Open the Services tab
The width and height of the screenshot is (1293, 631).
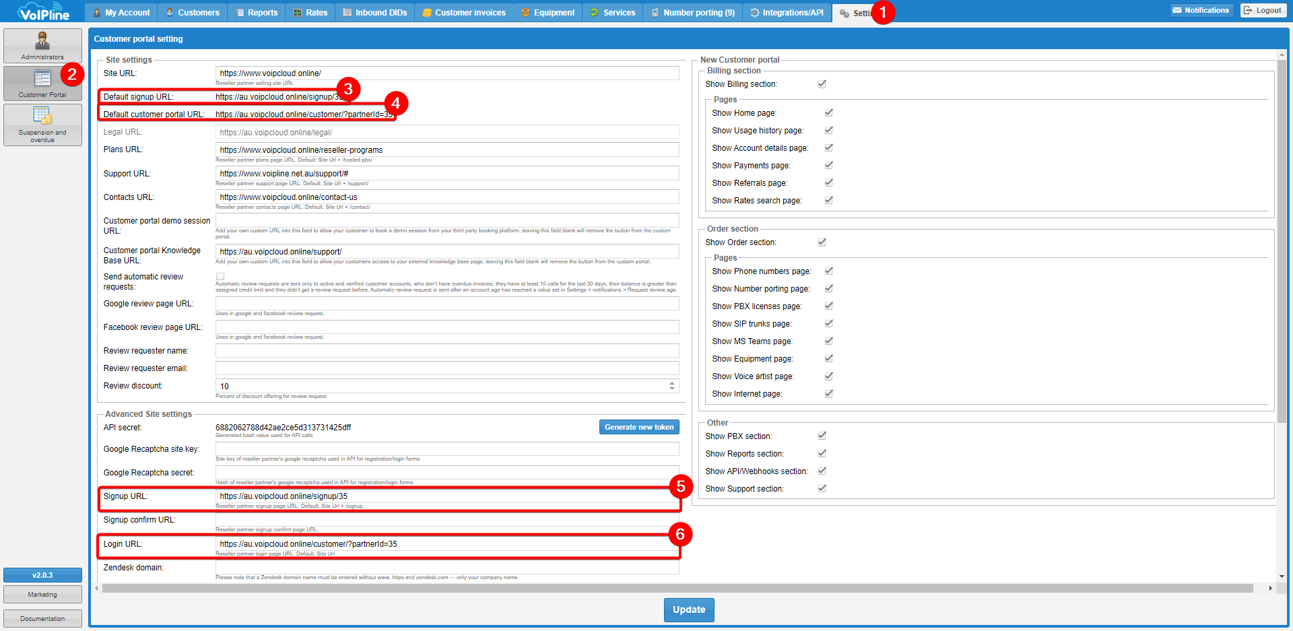click(x=613, y=13)
